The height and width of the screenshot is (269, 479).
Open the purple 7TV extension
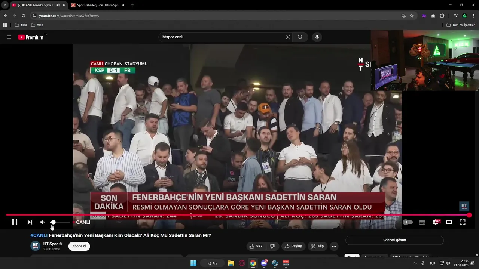[424, 16]
